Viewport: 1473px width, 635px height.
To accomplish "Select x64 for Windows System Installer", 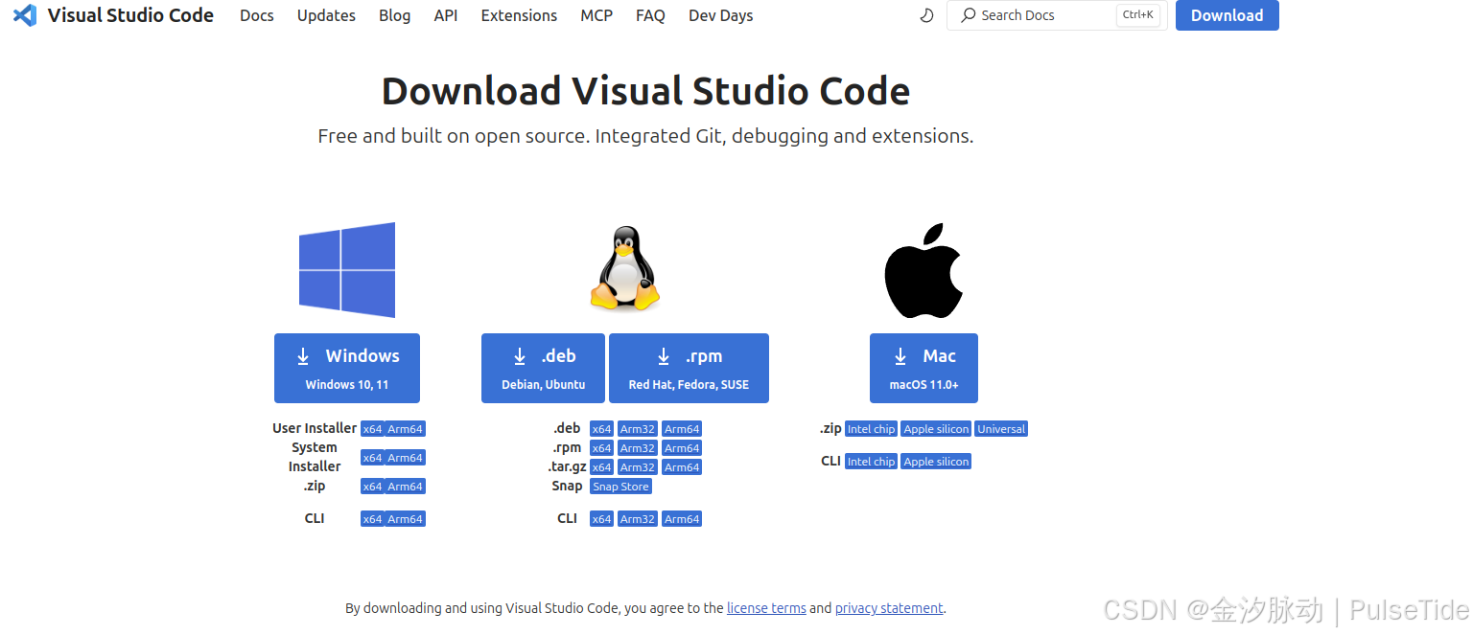I will point(372,458).
